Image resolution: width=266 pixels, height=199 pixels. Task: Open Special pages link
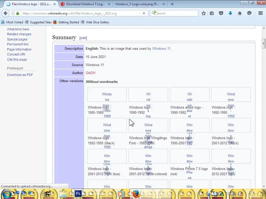tap(17, 39)
